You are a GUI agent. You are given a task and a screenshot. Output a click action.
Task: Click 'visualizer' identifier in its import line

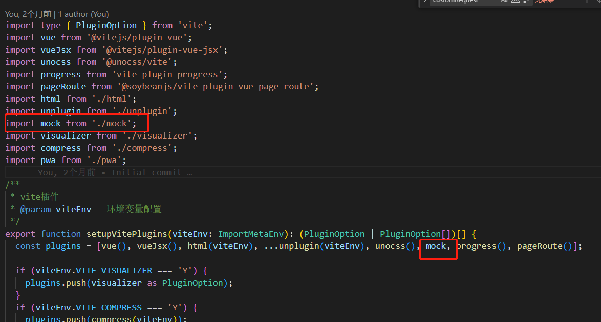tap(66, 135)
